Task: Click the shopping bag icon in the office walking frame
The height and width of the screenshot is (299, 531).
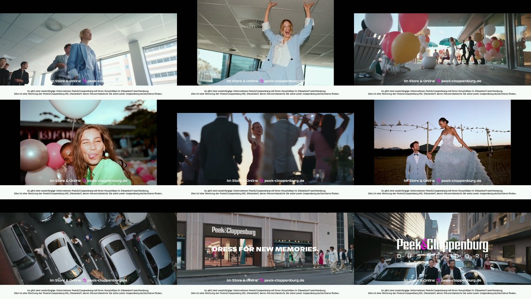Action: (84, 81)
